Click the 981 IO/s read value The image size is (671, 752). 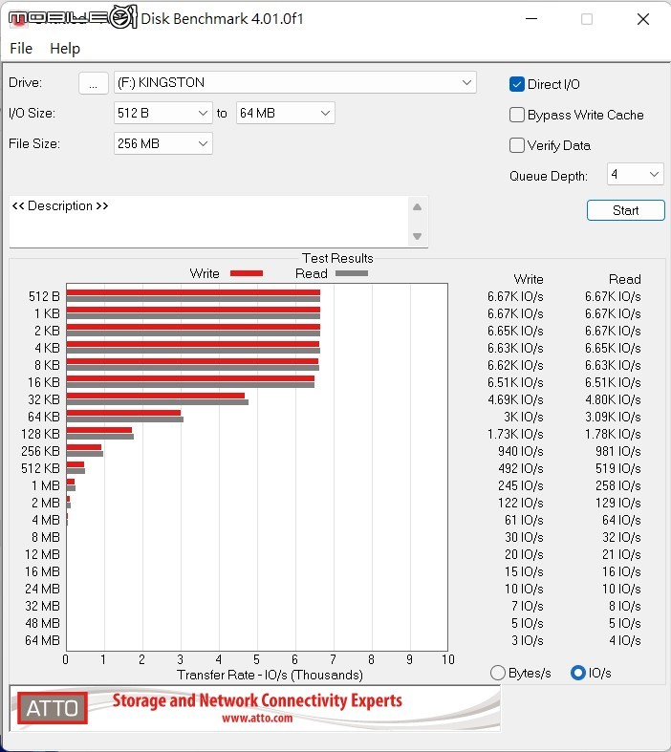click(618, 451)
